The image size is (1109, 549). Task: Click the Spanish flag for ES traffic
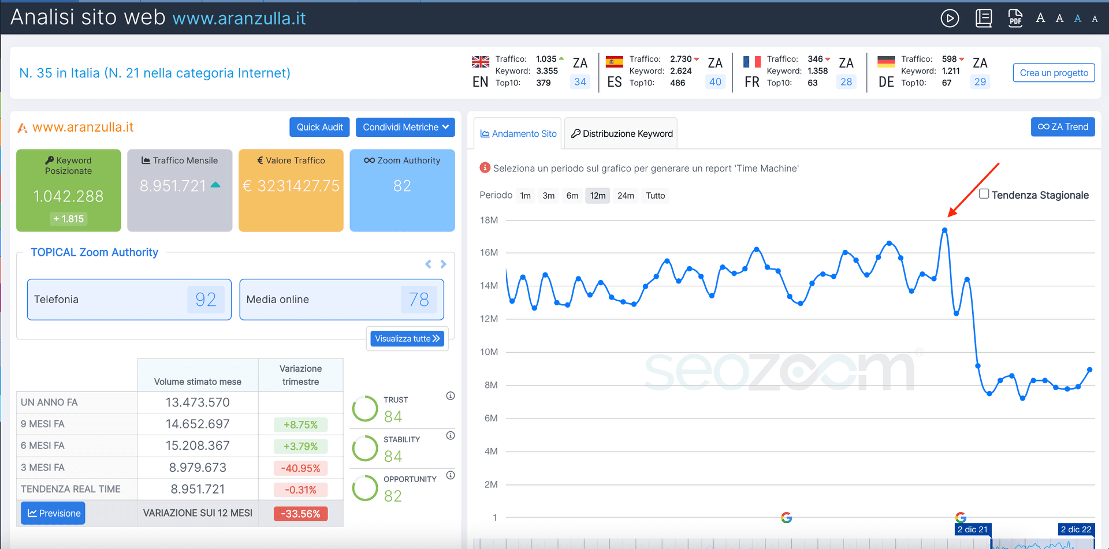click(x=615, y=61)
